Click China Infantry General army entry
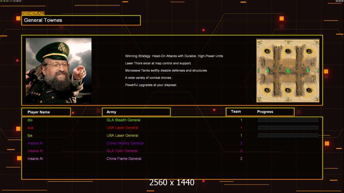 coord(125,143)
